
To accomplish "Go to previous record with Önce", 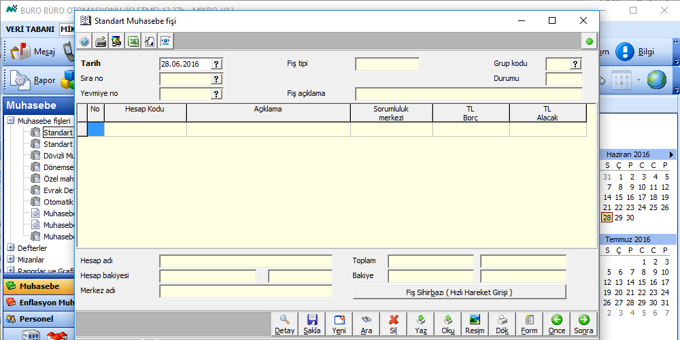I will pos(556,324).
